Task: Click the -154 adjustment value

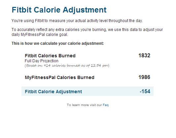Action: 145,91
